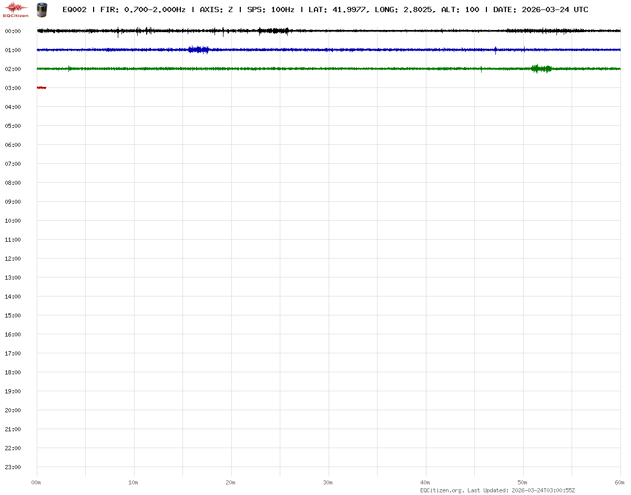The image size is (631, 495).
Task: Click the EQCitizen.org Last Updated text
Action: click(x=497, y=490)
